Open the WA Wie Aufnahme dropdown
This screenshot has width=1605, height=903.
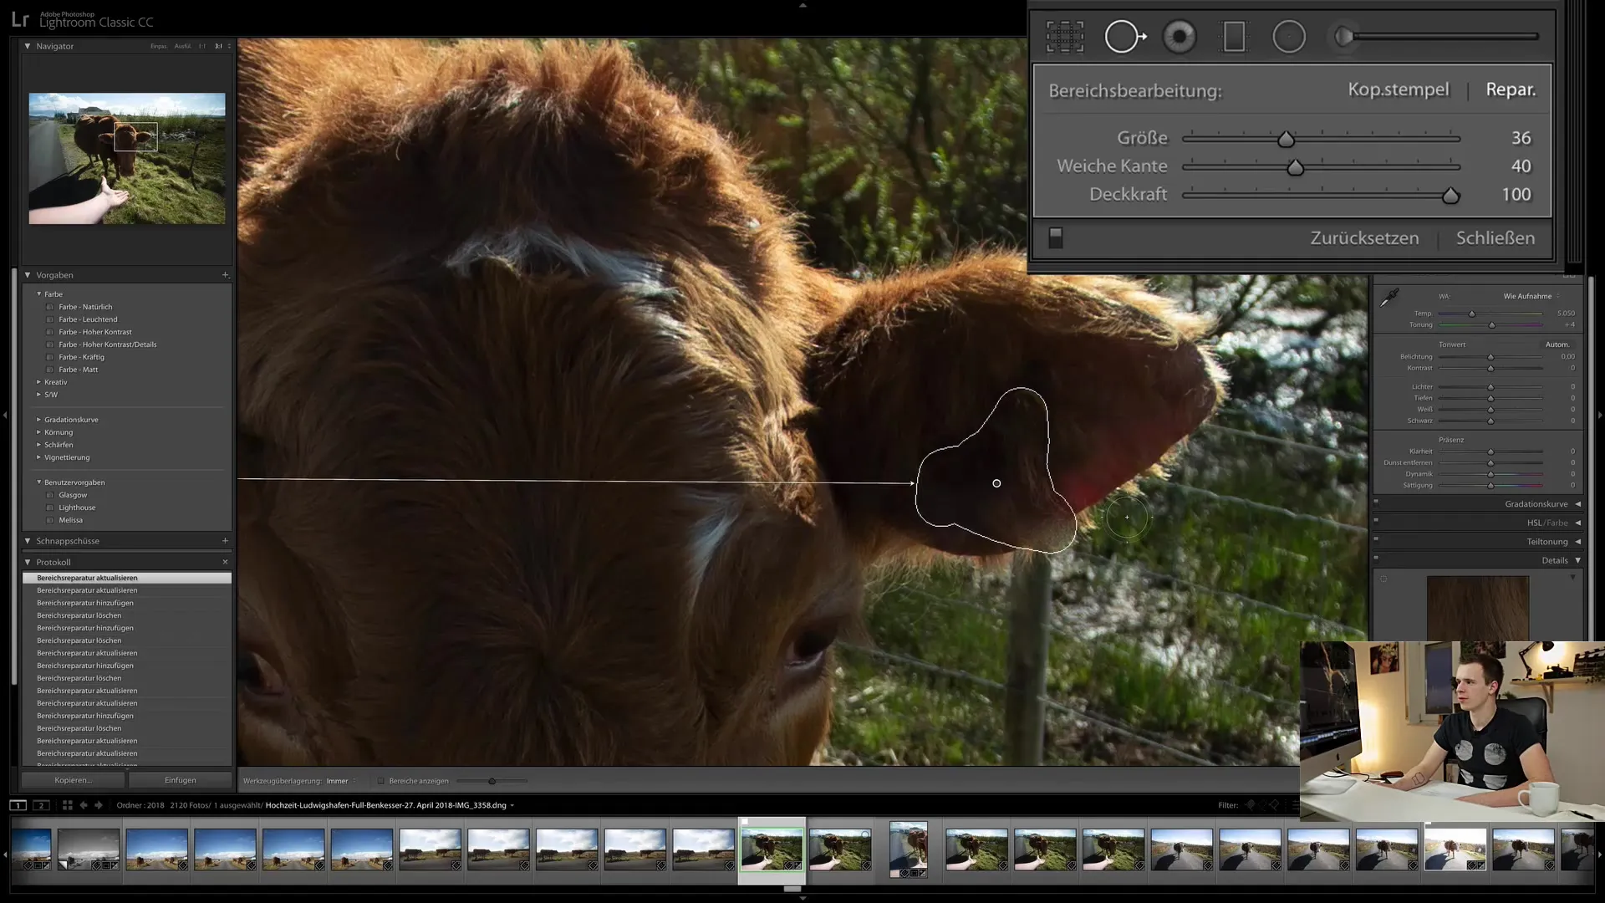coord(1531,296)
